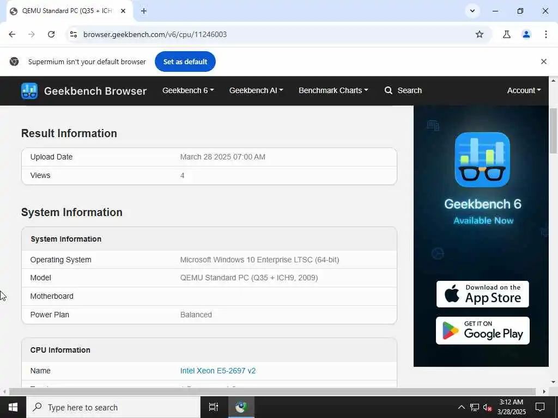The width and height of the screenshot is (558, 418).
Task: Click the browser back arrow
Action: (12, 34)
